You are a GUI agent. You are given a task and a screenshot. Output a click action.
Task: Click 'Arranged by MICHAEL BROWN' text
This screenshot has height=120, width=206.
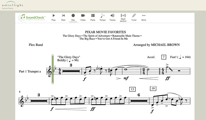[156, 45]
